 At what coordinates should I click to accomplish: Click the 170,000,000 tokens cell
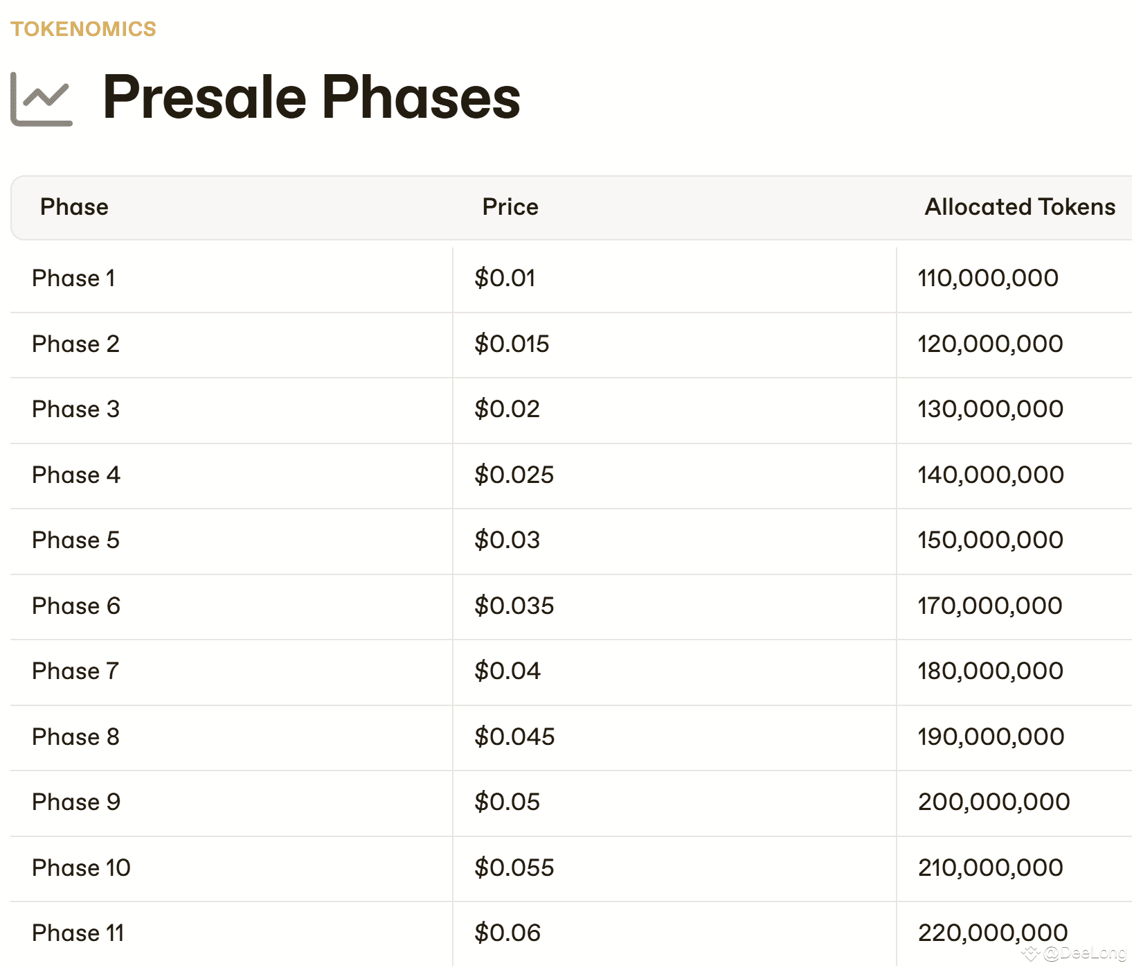pos(989,606)
